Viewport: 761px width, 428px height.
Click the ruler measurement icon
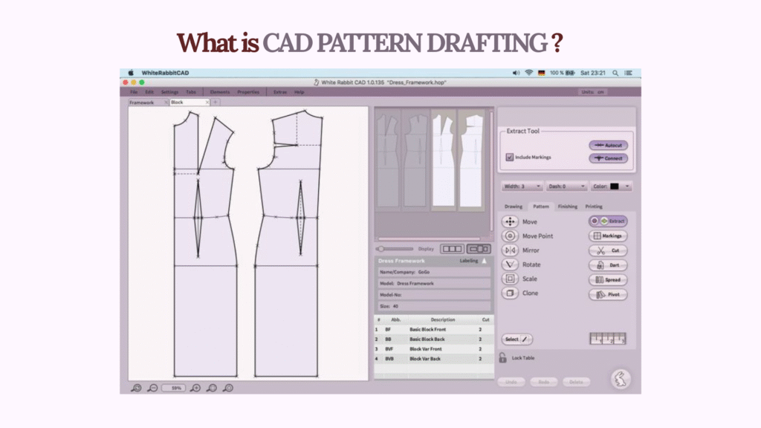pos(608,339)
